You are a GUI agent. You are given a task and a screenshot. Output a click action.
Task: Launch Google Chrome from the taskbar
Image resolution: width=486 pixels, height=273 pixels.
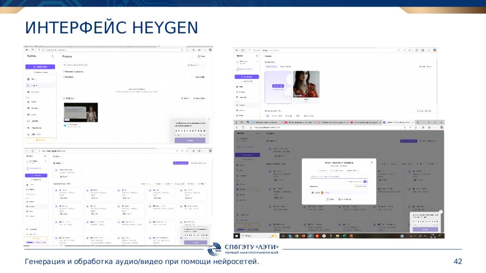pyautogui.click(x=297, y=236)
